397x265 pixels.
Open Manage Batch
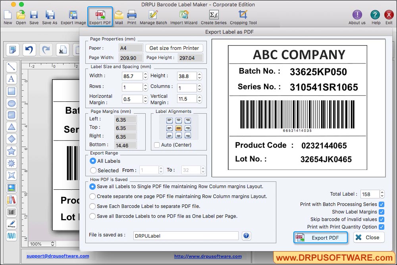(x=153, y=16)
